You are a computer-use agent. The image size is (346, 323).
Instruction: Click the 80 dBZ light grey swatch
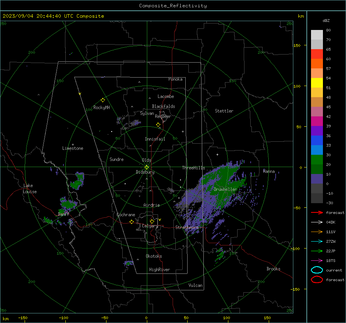[x=317, y=35]
